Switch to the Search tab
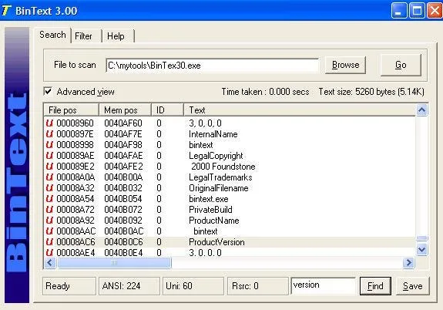443x310 pixels. [53, 35]
